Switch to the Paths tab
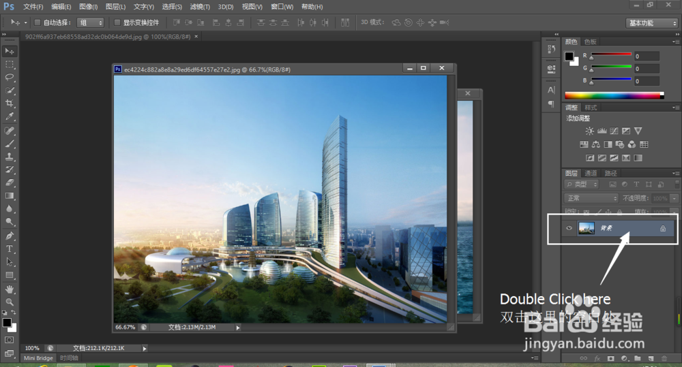Viewport: 682px width, 367px height. coord(610,174)
